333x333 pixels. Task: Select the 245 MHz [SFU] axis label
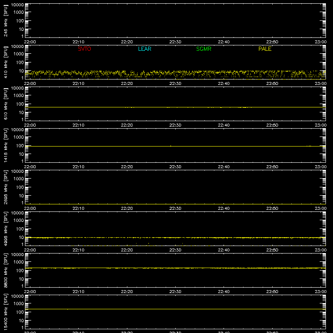tap(5, 20)
